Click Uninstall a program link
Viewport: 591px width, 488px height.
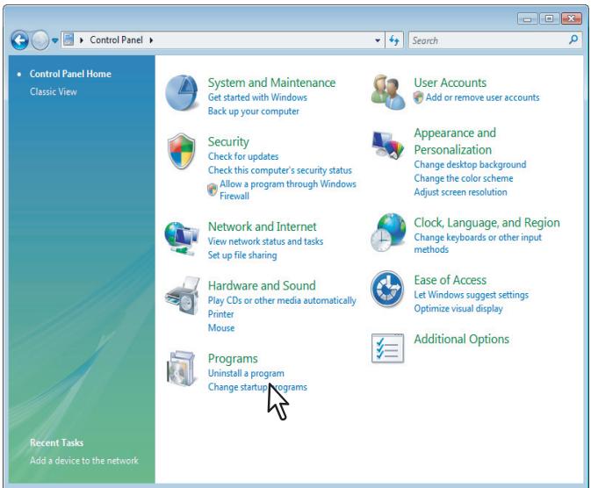point(246,373)
